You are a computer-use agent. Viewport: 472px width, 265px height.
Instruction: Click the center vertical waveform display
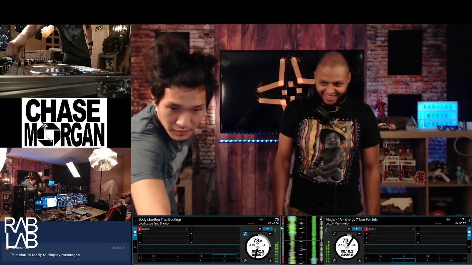pyautogui.click(x=302, y=240)
